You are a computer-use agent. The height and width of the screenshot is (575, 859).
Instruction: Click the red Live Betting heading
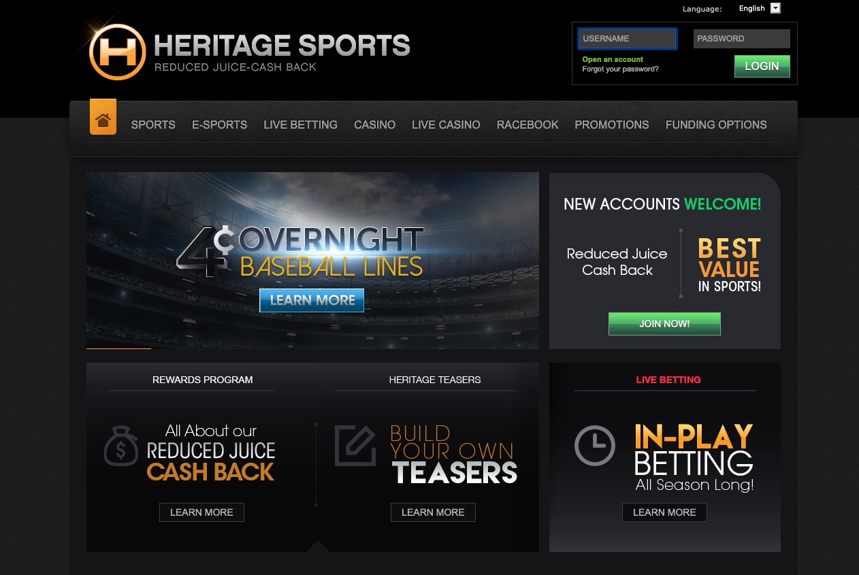[668, 380]
